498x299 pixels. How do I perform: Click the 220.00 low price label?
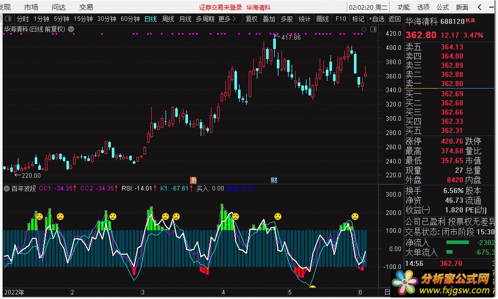(31, 175)
